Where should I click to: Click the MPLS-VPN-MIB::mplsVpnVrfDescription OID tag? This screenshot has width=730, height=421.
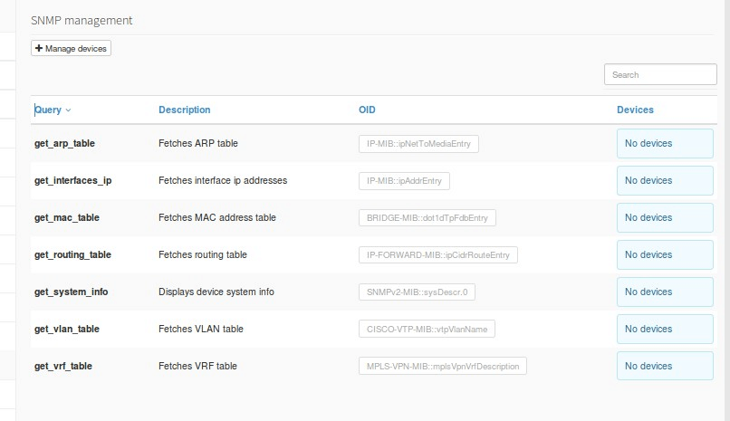click(443, 366)
